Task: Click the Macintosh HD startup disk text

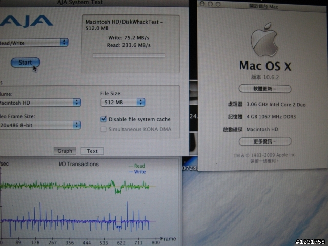Action: [262, 129]
